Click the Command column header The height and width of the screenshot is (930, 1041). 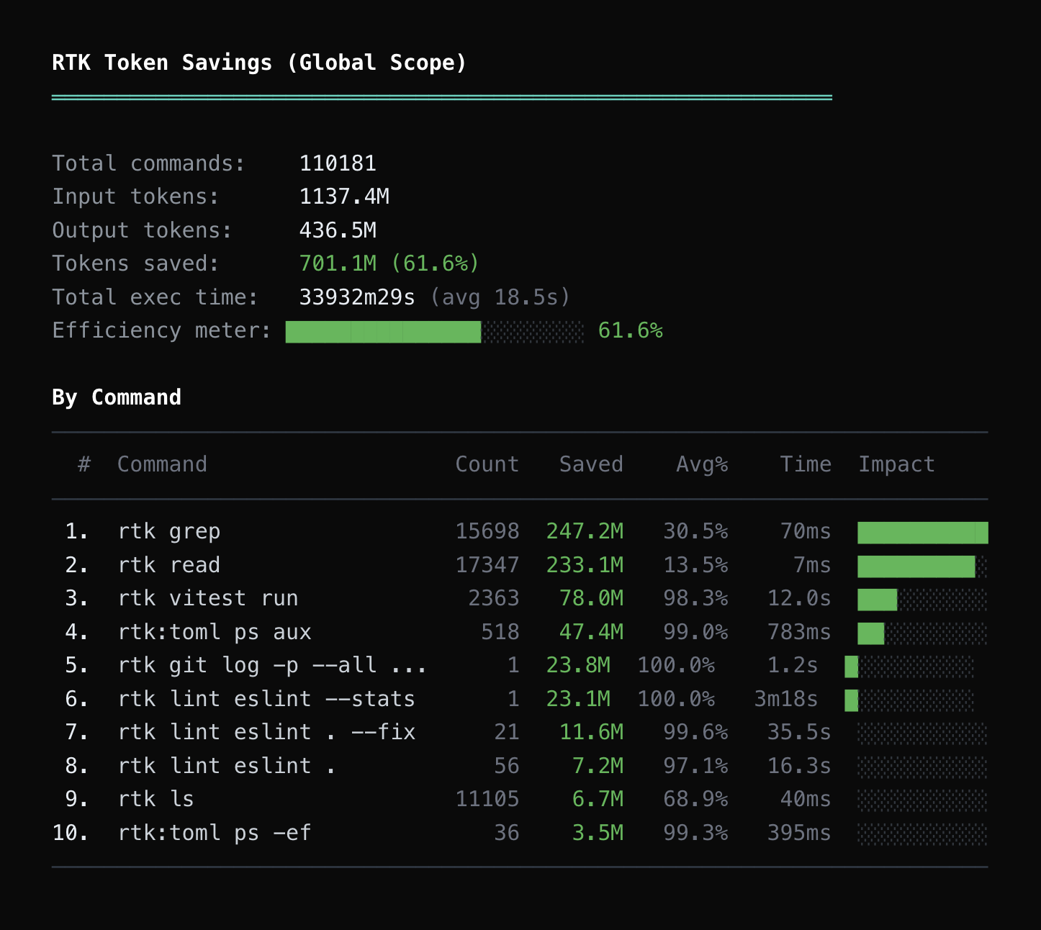point(162,464)
